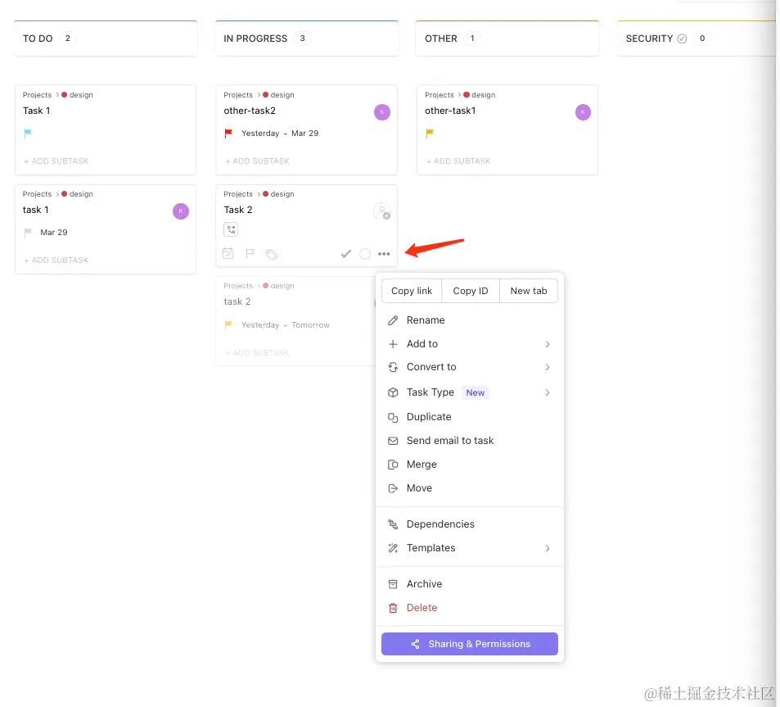
Task: Add subtask on lowercase task 1 card
Action: click(x=56, y=260)
